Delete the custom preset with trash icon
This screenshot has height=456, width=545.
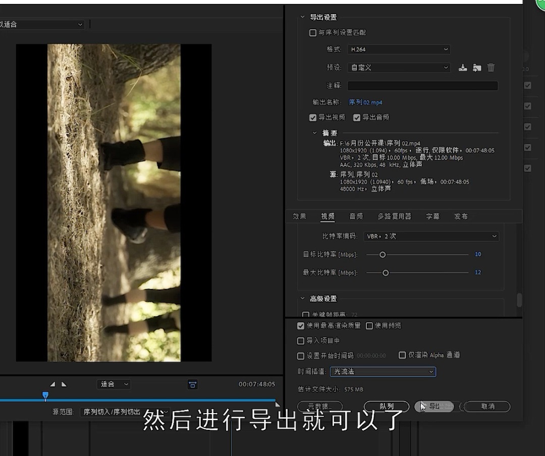pyautogui.click(x=490, y=67)
